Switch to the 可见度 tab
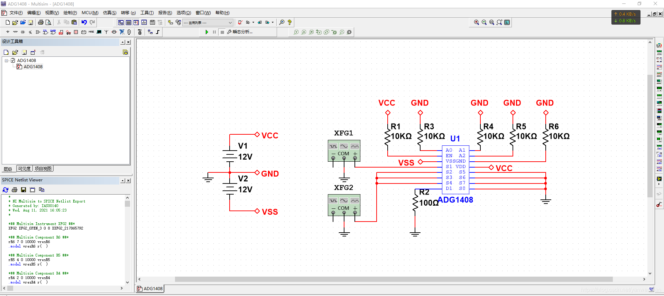Image resolution: width=664 pixels, height=296 pixels. (25, 169)
